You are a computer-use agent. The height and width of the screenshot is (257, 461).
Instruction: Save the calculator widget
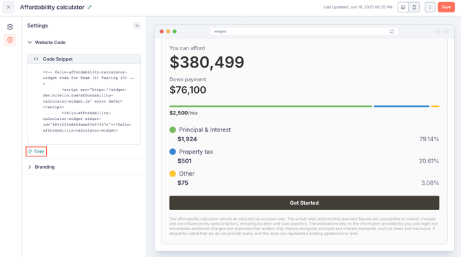(446, 7)
